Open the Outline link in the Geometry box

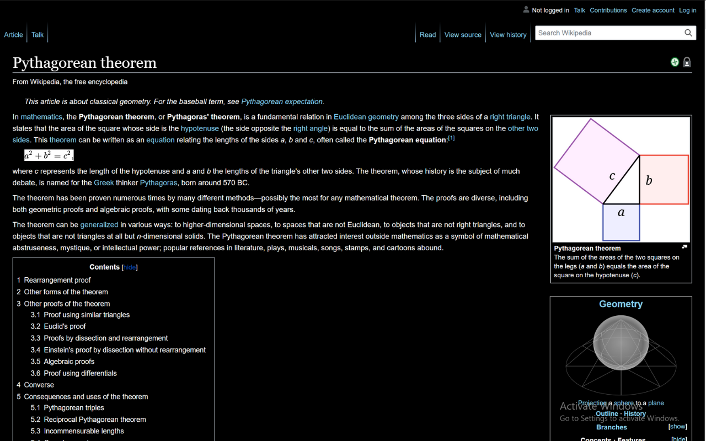[607, 414]
